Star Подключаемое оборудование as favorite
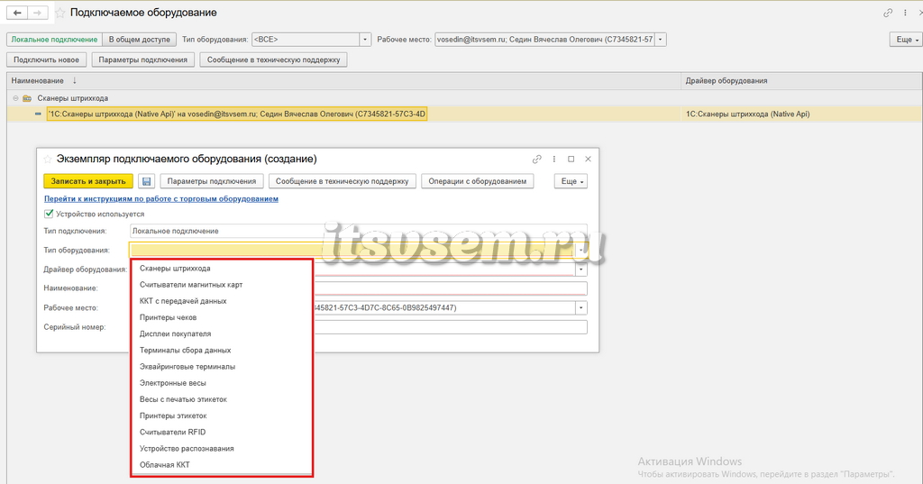Viewport: 923px width, 484px height. coord(59,13)
